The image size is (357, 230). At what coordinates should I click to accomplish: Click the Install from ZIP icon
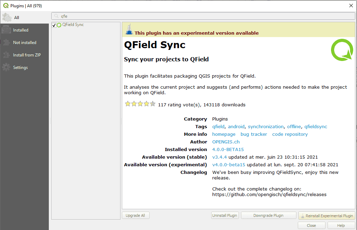6,55
